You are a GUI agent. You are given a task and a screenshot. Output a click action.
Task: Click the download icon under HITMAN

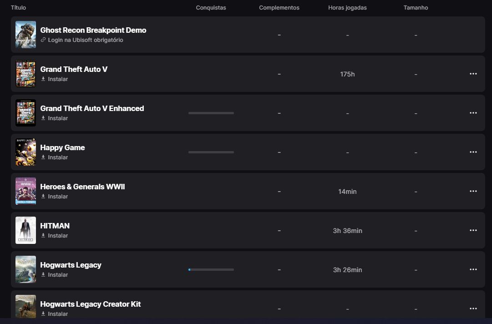coord(43,236)
